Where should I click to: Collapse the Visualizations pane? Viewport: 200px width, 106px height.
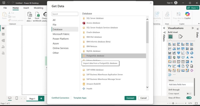[192, 28]
